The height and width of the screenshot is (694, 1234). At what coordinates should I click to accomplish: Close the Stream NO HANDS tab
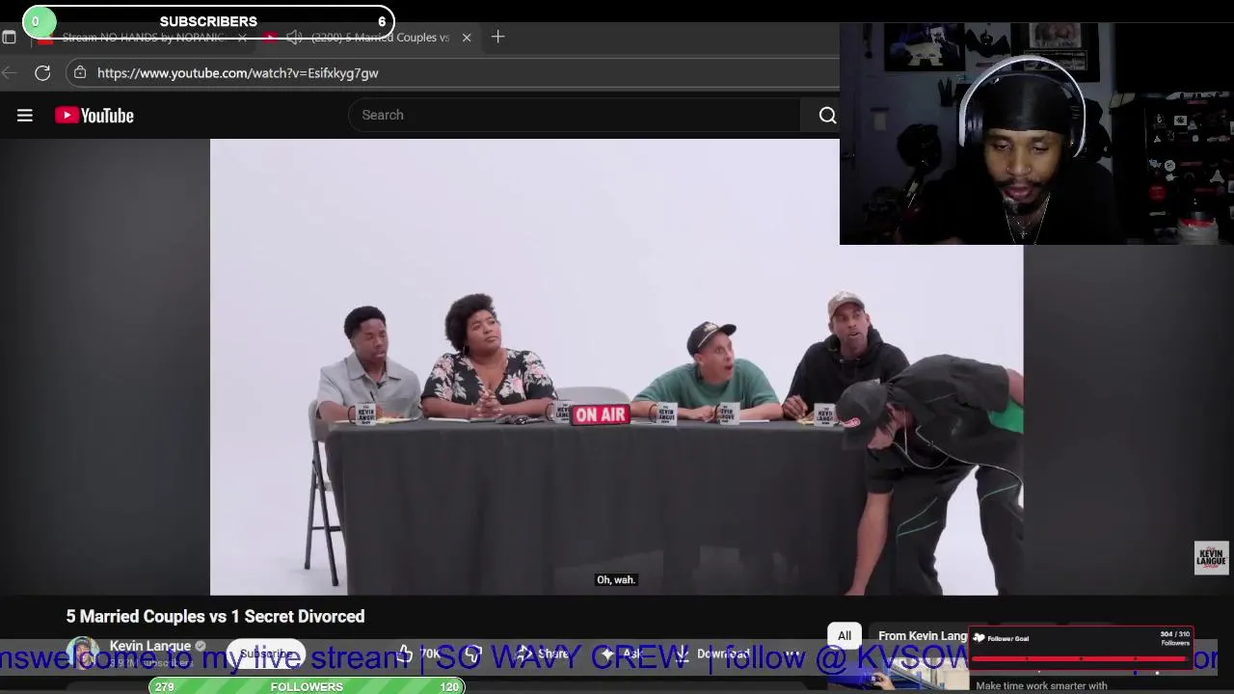[242, 38]
